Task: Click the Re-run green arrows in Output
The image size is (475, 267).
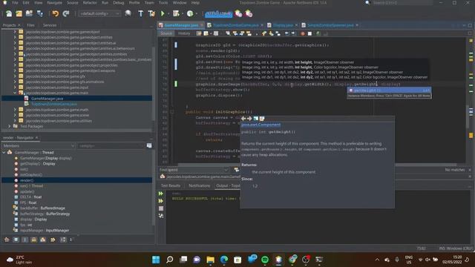Action: (161, 194)
